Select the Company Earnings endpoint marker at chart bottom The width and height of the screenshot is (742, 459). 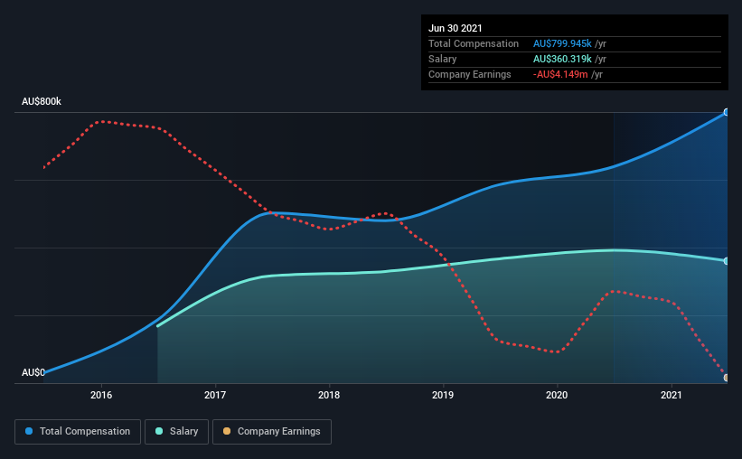[x=727, y=378]
